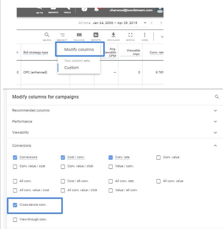Click the Viewable impr. column header
The image size is (223, 229).
pyautogui.click(x=133, y=52)
